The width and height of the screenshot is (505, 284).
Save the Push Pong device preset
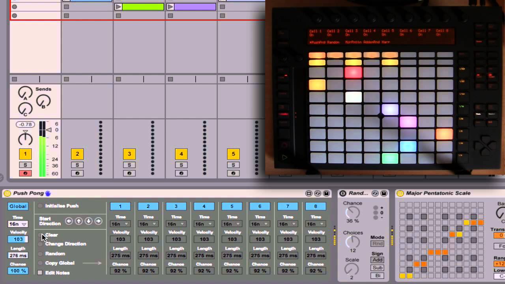point(326,193)
